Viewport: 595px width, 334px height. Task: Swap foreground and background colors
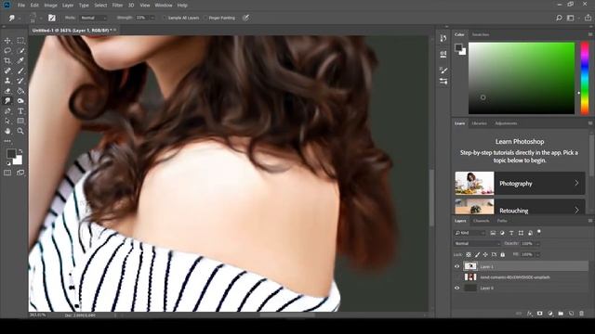click(20, 151)
